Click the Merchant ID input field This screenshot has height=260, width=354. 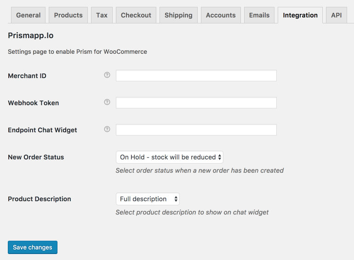196,75
